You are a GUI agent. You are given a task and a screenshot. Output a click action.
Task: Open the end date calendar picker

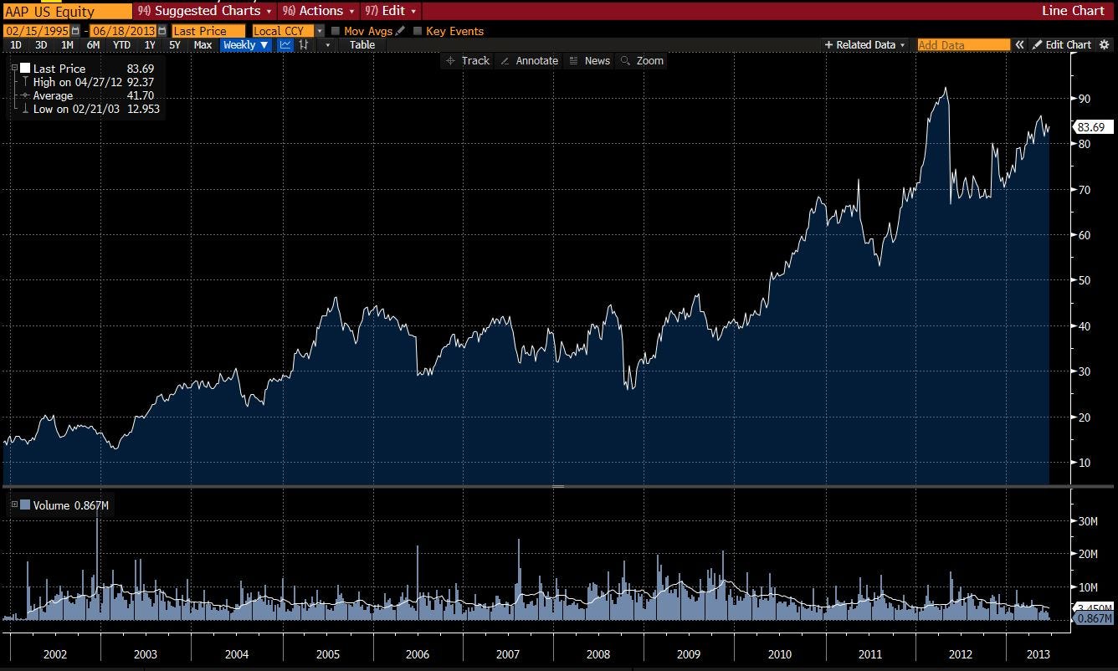tap(162, 31)
